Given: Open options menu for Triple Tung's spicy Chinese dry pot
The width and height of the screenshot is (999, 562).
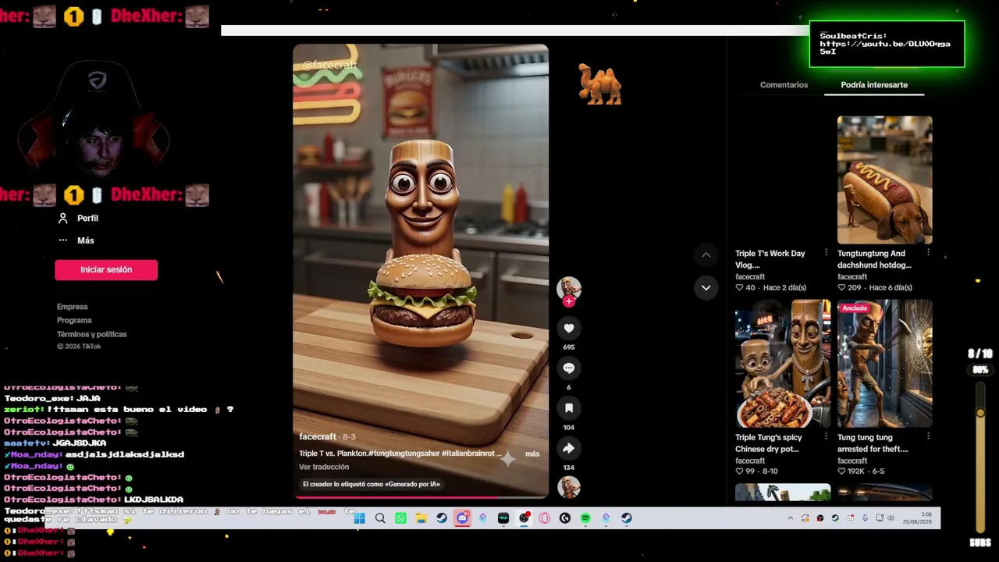Looking at the screenshot, I should [x=826, y=437].
